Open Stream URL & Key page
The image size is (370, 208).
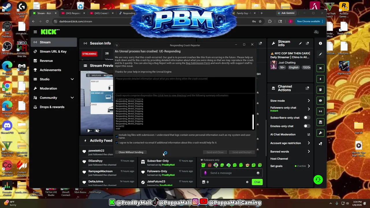54,51
